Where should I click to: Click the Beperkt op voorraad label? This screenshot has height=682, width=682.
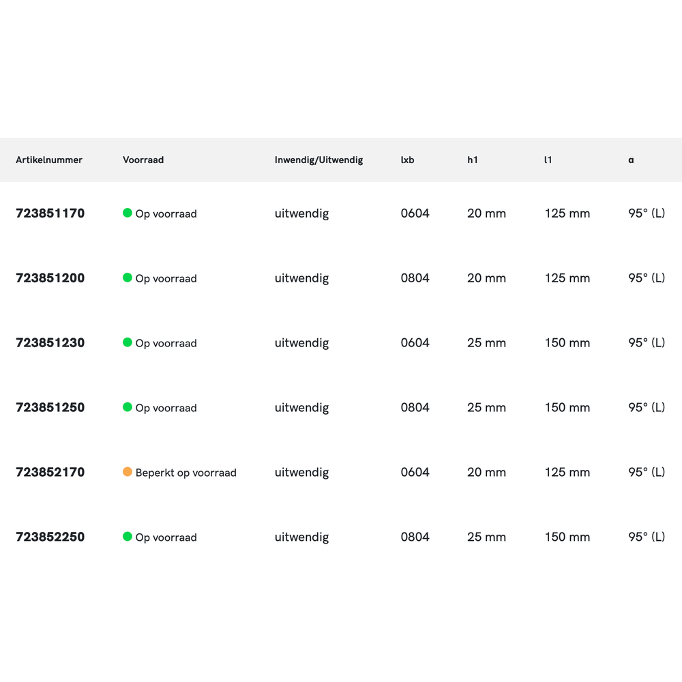click(186, 473)
